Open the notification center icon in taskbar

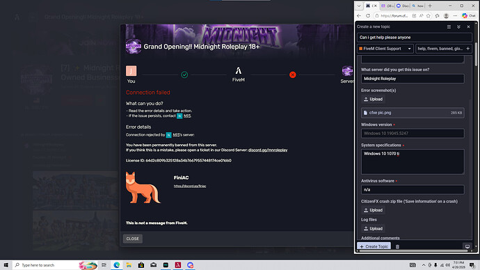tap(472, 265)
